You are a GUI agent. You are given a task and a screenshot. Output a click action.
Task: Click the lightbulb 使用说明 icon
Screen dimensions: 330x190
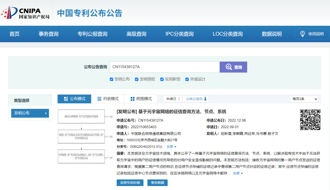(x=302, y=34)
